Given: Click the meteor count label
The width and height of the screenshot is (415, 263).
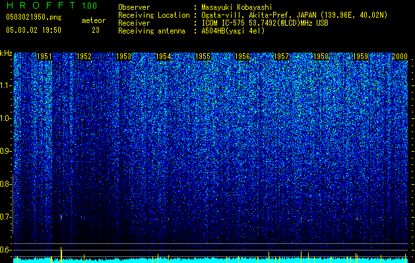Looking at the screenshot, I should click(x=94, y=20).
